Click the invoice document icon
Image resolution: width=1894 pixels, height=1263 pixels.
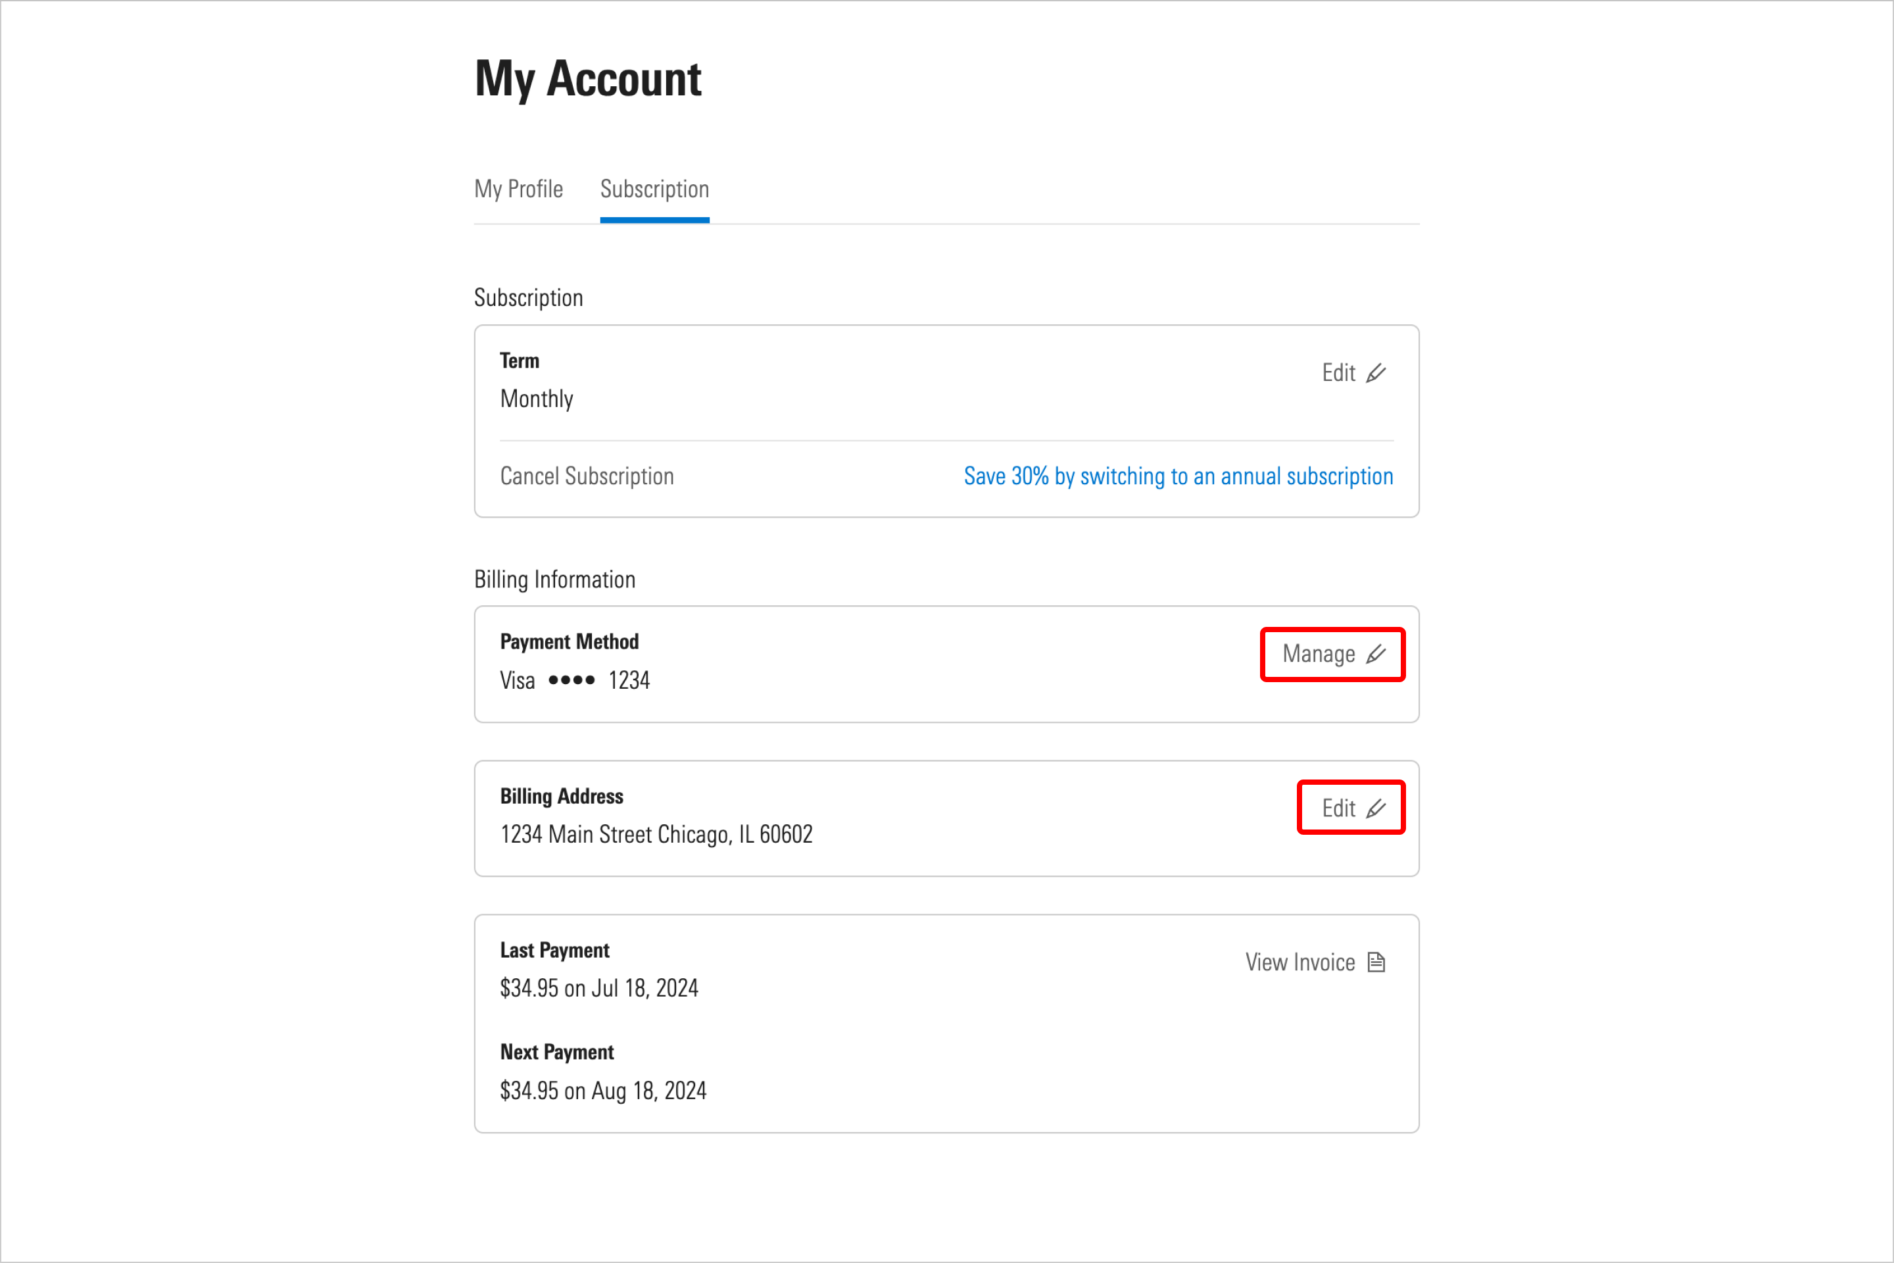(x=1377, y=962)
